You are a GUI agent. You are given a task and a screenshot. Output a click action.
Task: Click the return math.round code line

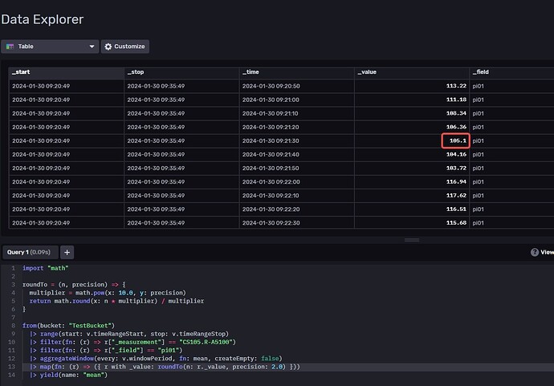click(x=116, y=301)
